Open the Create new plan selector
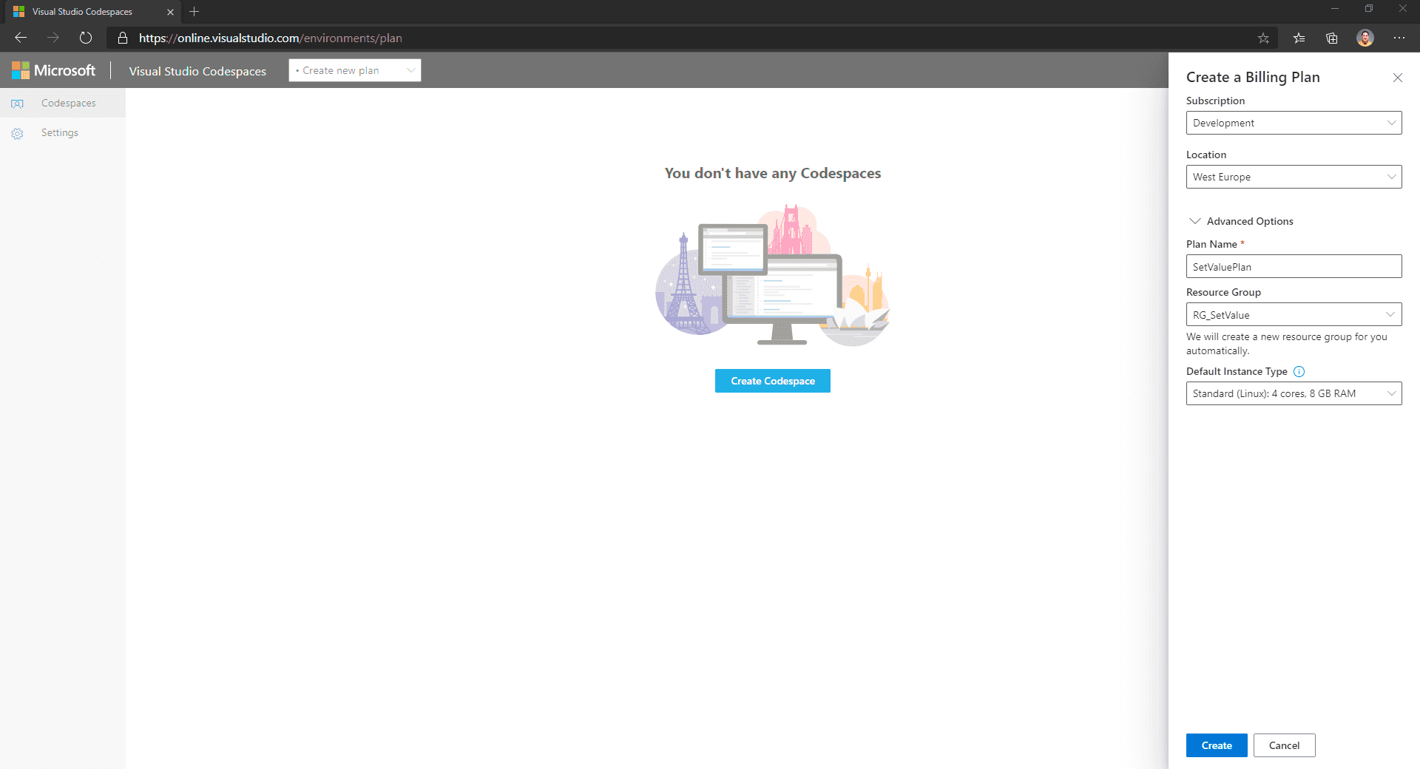Image resolution: width=1420 pixels, height=769 pixels. 355,70
